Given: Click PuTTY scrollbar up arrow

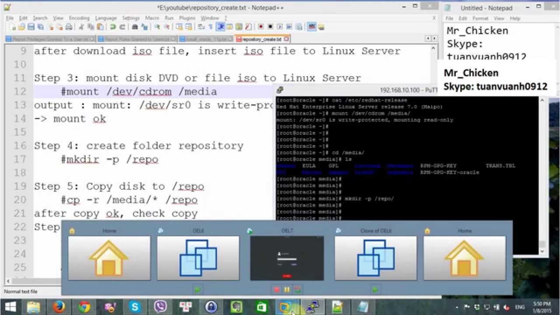Looking at the screenshot, I should pyautogui.click(x=542, y=100).
